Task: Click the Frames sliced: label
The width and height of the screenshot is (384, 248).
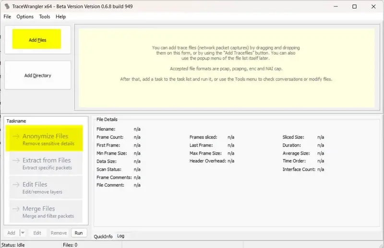Action: click(203, 137)
